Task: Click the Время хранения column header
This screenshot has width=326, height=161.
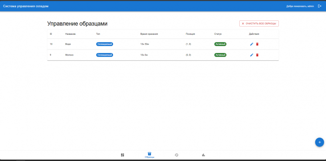Action: coord(149,34)
